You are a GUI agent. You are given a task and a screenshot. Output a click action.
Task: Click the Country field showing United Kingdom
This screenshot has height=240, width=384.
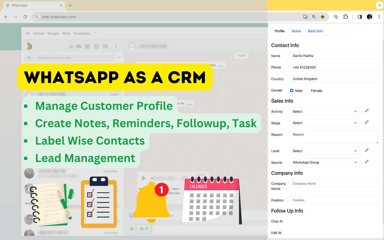pos(334,79)
